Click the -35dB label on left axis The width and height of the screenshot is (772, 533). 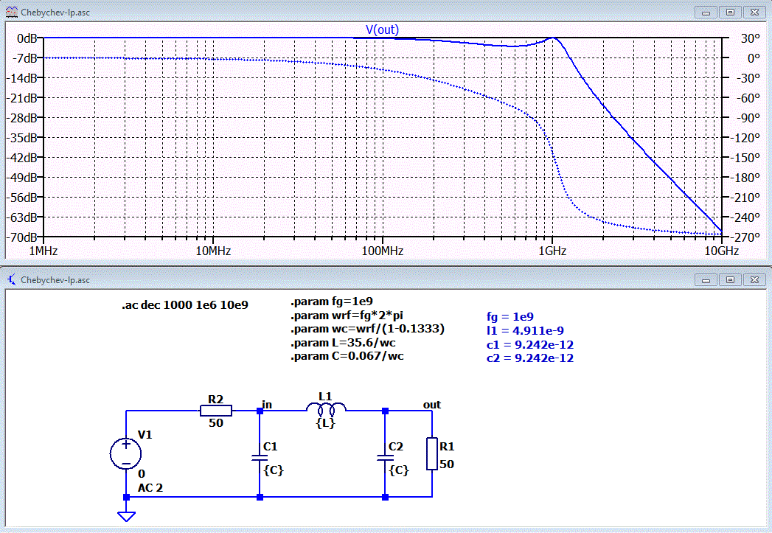(x=23, y=137)
